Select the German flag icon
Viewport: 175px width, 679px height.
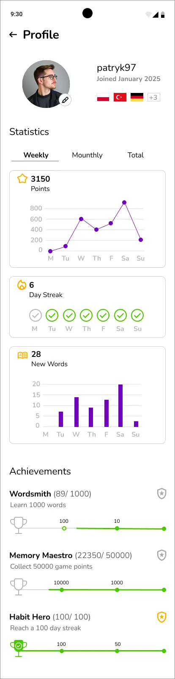tap(137, 97)
